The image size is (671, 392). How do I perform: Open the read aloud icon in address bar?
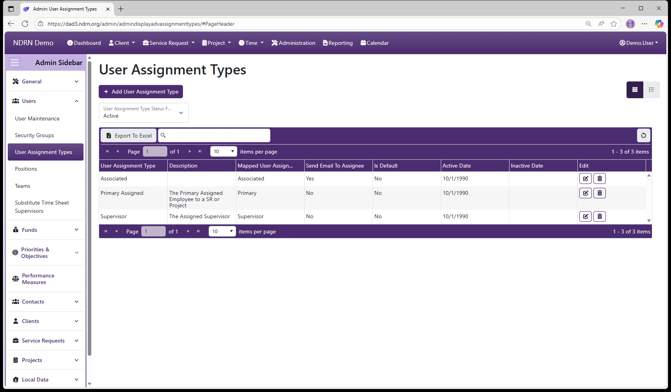601,24
